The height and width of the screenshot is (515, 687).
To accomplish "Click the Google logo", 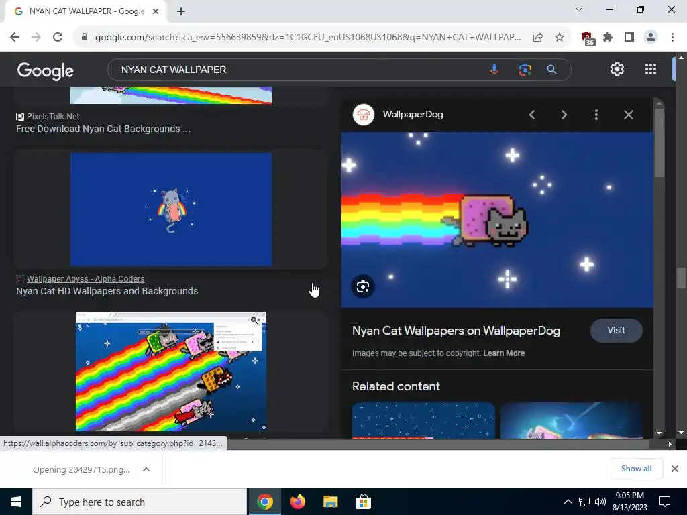I will tap(45, 70).
